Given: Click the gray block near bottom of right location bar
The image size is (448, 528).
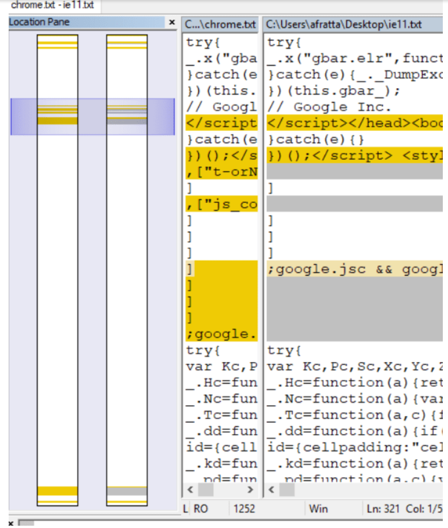Looking at the screenshot, I should tap(127, 491).
